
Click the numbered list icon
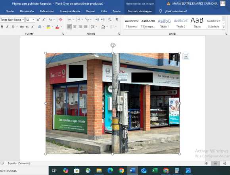(79, 19)
